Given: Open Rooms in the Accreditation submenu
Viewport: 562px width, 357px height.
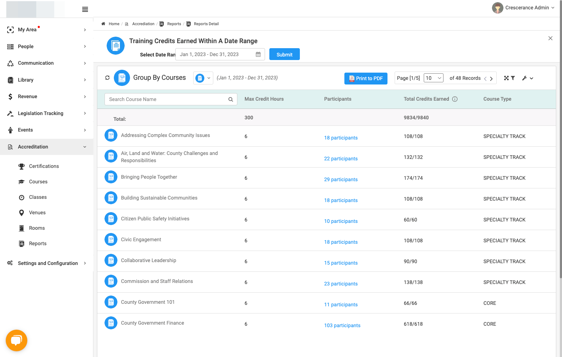Looking at the screenshot, I should 37,228.
